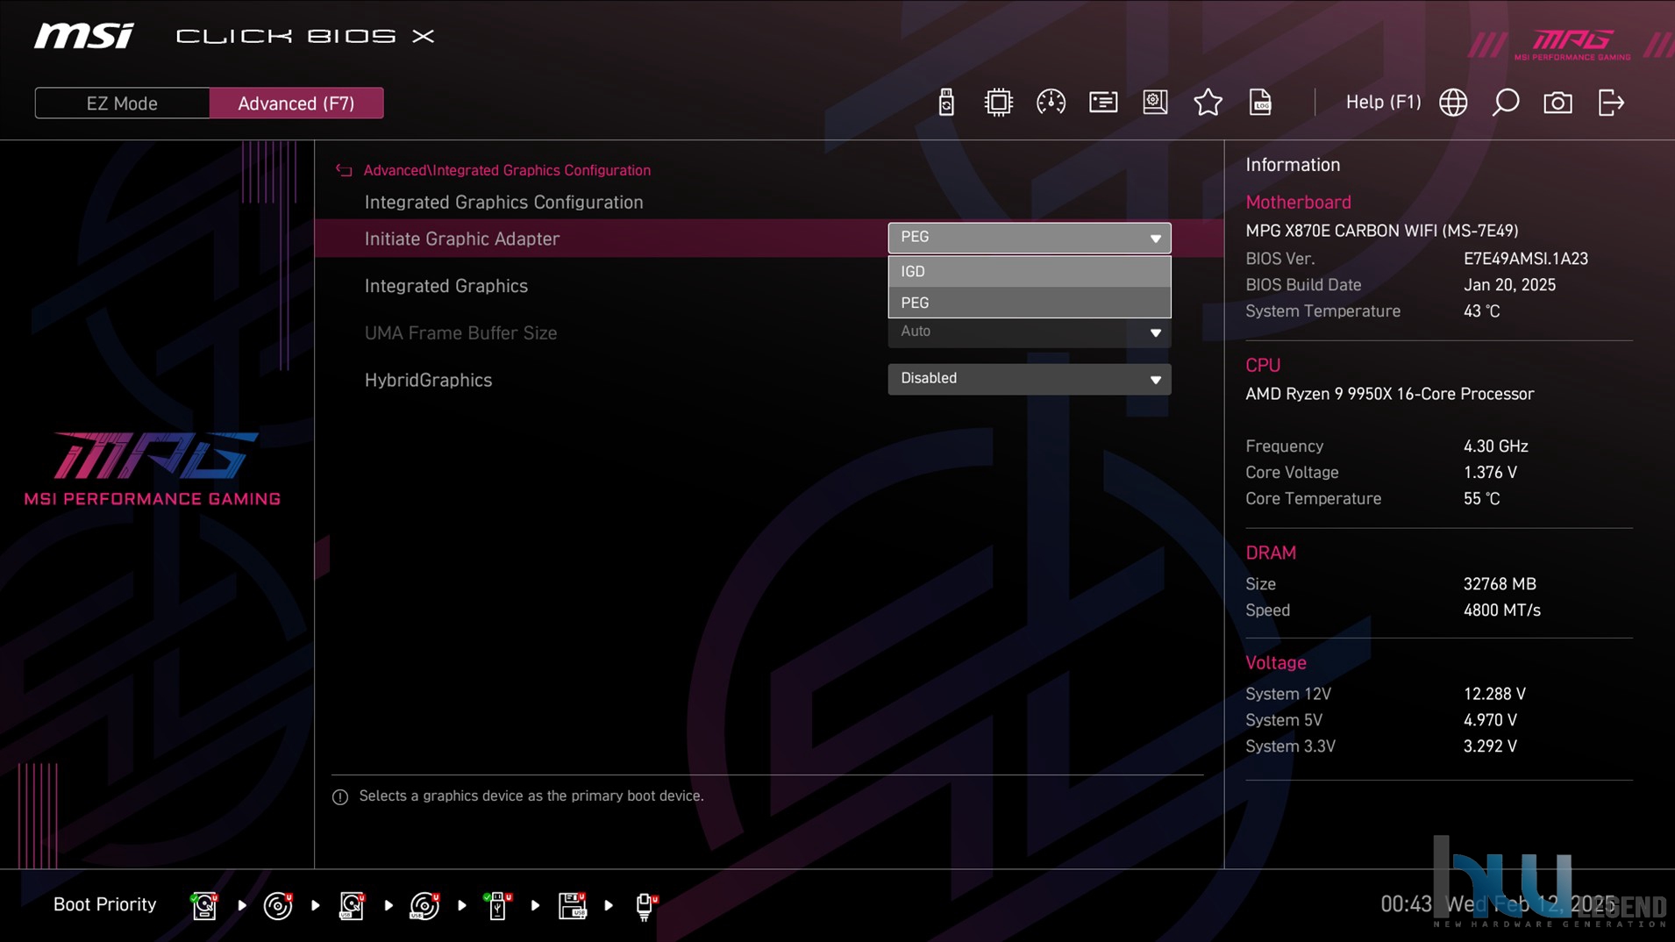Image resolution: width=1675 pixels, height=942 pixels.
Task: Select the network cable boot icon
Action: tap(645, 905)
